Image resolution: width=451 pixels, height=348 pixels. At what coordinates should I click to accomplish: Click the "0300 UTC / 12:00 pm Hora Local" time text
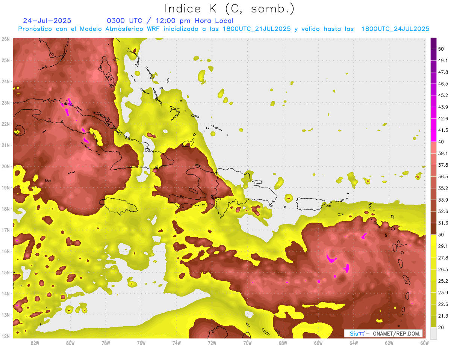[x=170, y=21]
